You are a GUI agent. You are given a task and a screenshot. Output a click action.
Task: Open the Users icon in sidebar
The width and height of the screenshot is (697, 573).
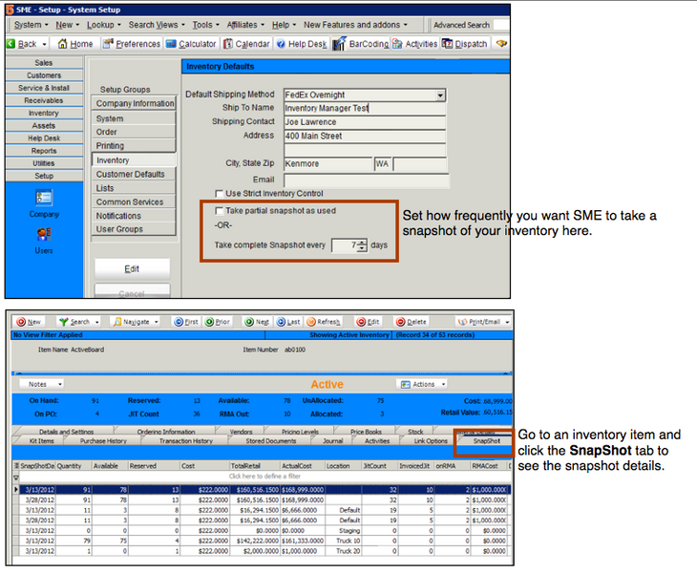coord(44,239)
